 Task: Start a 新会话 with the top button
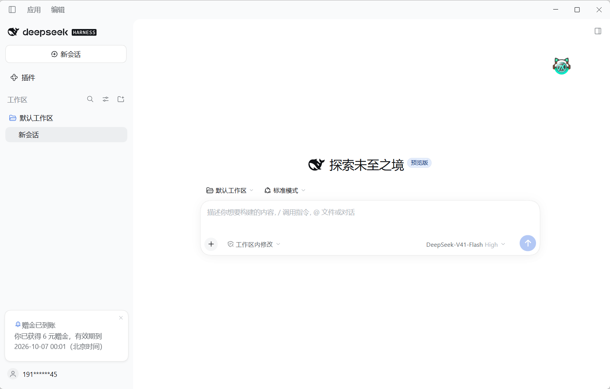tap(66, 54)
